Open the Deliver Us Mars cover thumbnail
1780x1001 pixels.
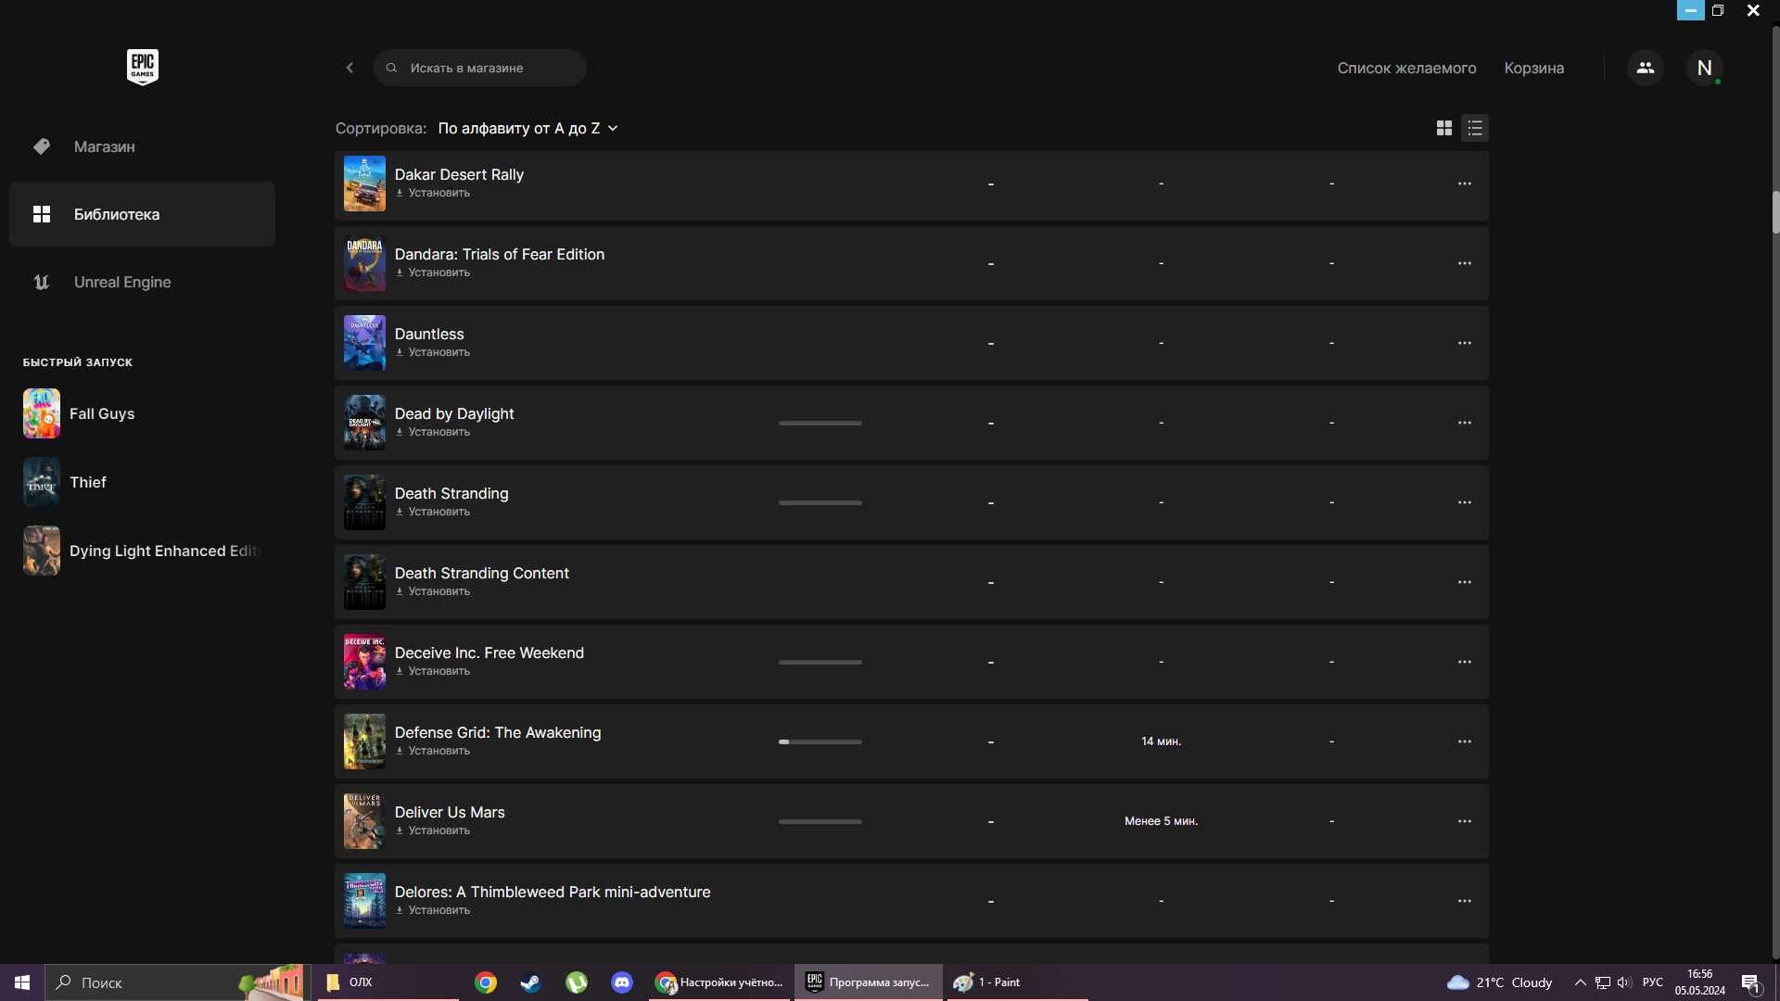[364, 821]
